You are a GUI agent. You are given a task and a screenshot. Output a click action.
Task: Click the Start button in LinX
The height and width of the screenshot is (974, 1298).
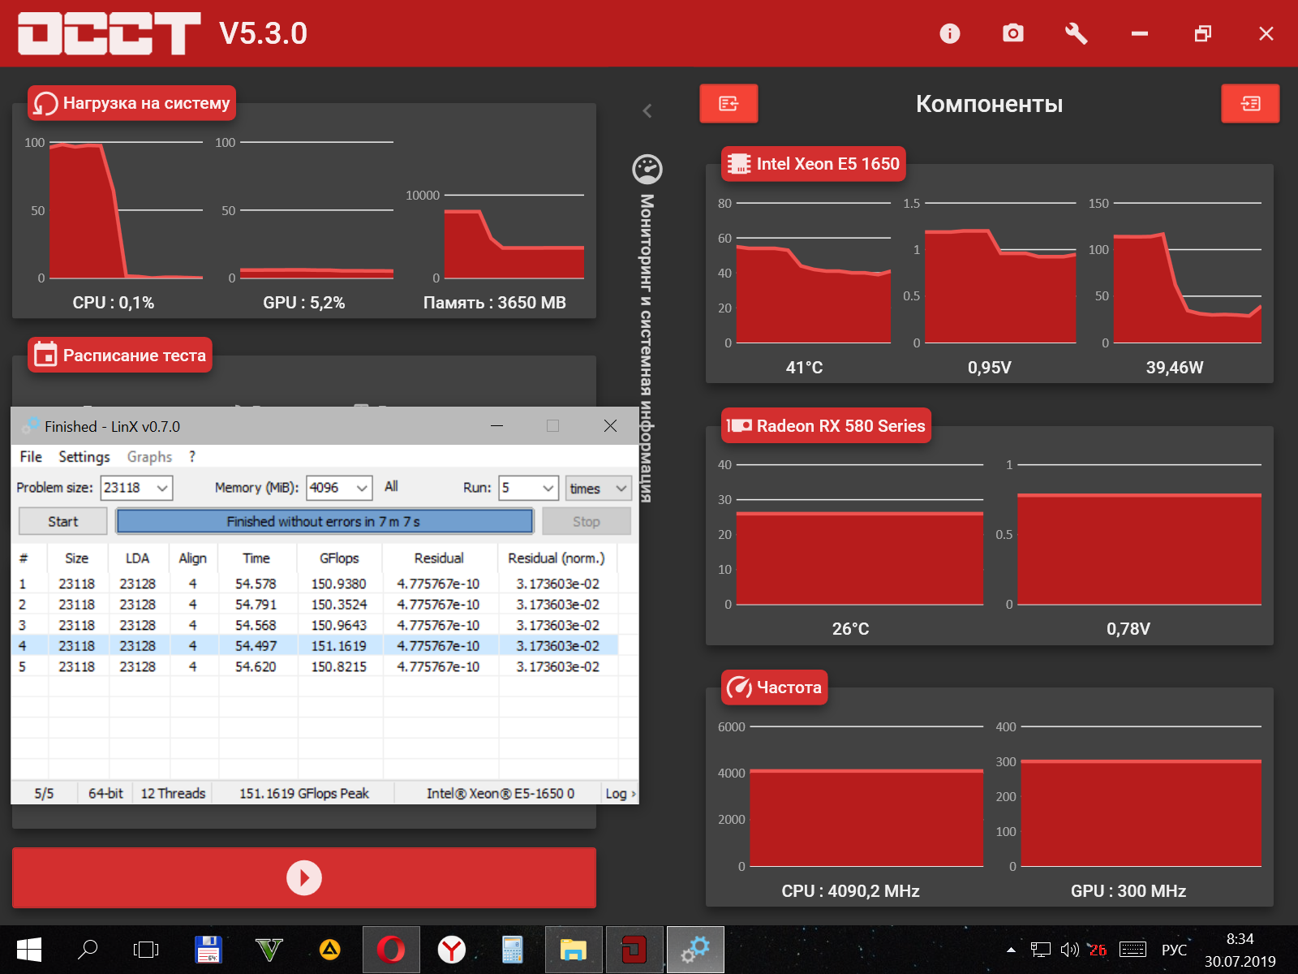pyautogui.click(x=63, y=521)
